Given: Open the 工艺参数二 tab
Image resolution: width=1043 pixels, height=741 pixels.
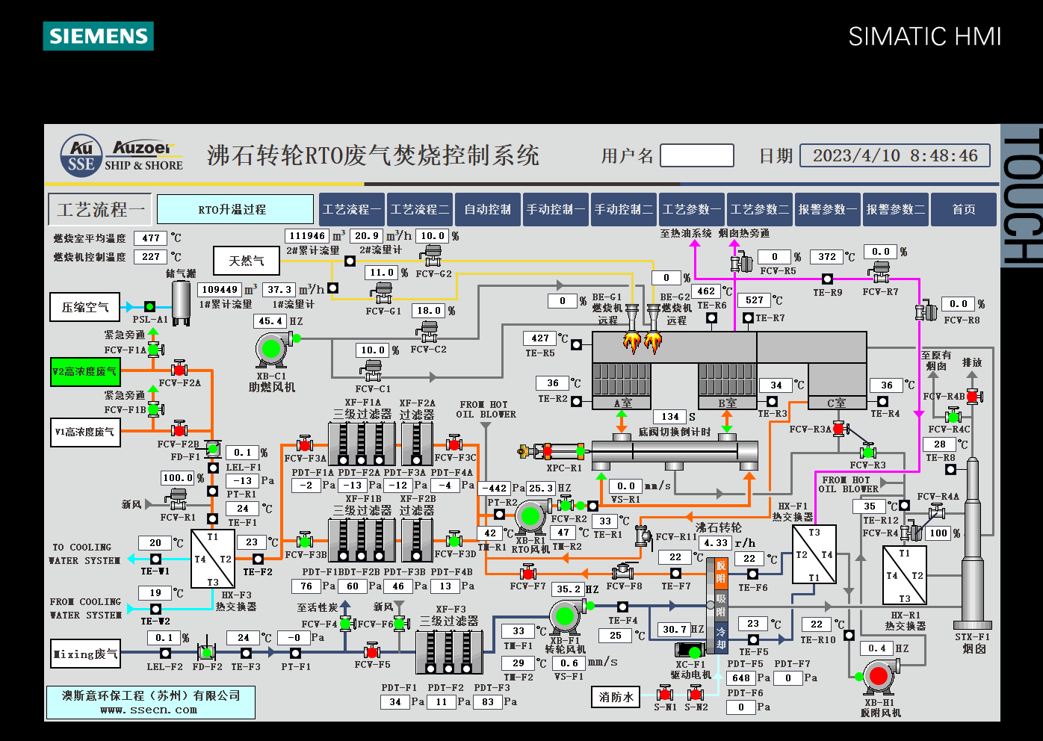Looking at the screenshot, I should click(760, 209).
